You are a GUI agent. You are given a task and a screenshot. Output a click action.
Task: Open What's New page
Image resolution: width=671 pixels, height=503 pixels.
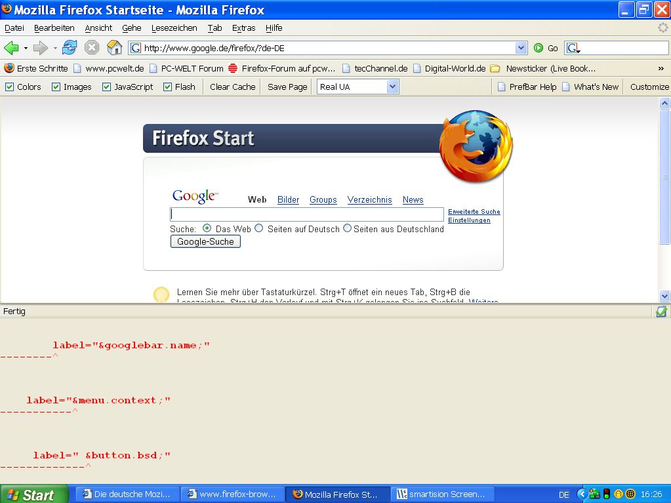pos(590,87)
